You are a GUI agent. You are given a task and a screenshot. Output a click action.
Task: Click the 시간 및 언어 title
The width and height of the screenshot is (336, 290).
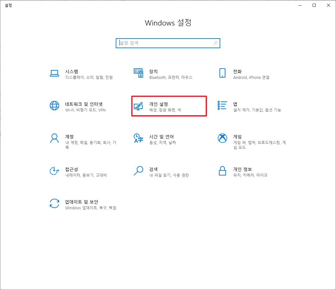(161, 137)
